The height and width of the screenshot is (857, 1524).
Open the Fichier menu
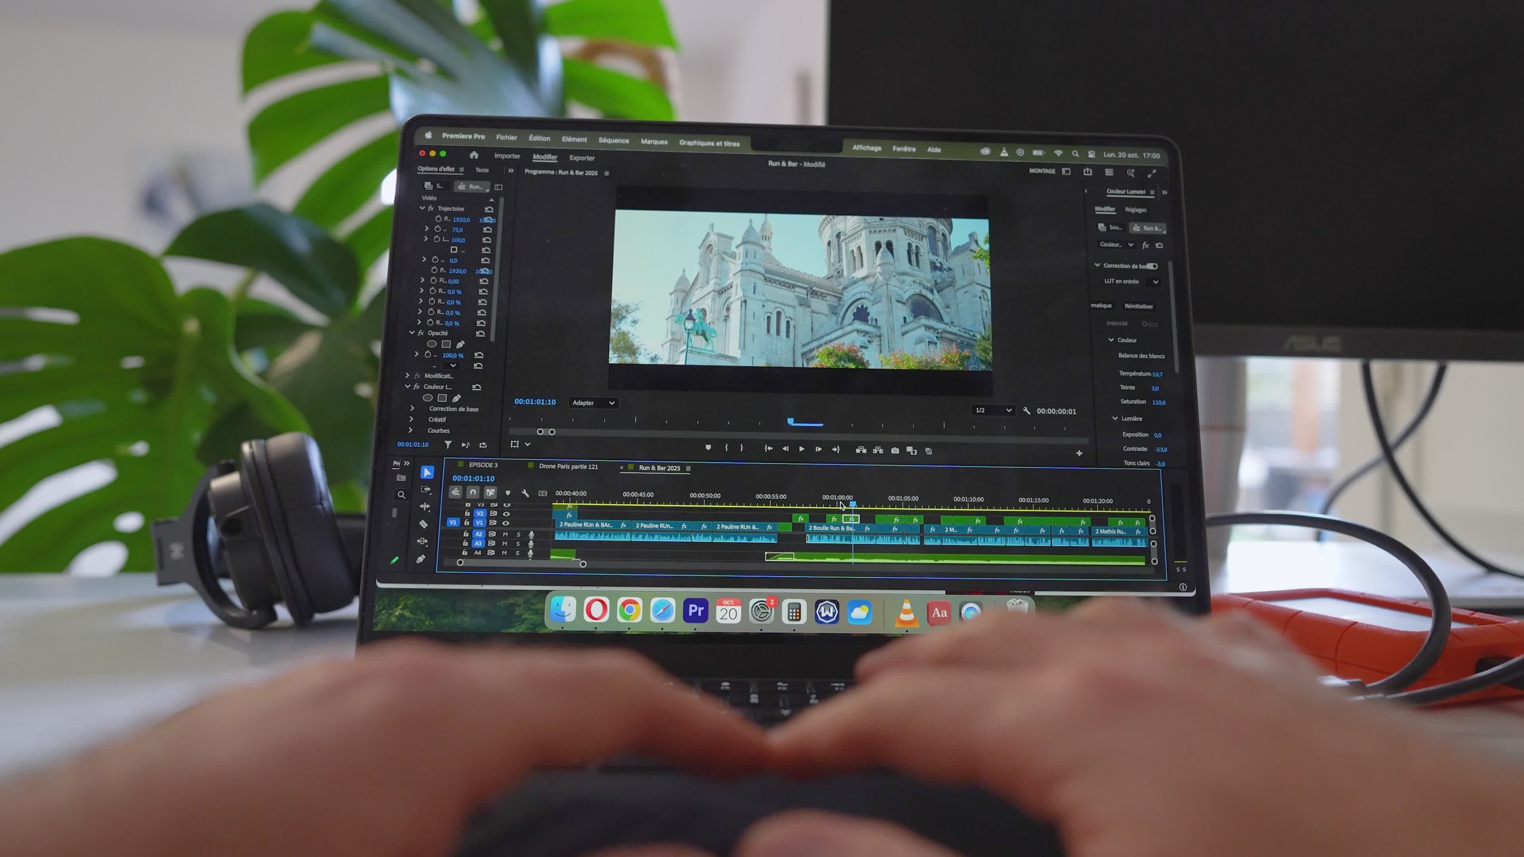point(506,137)
